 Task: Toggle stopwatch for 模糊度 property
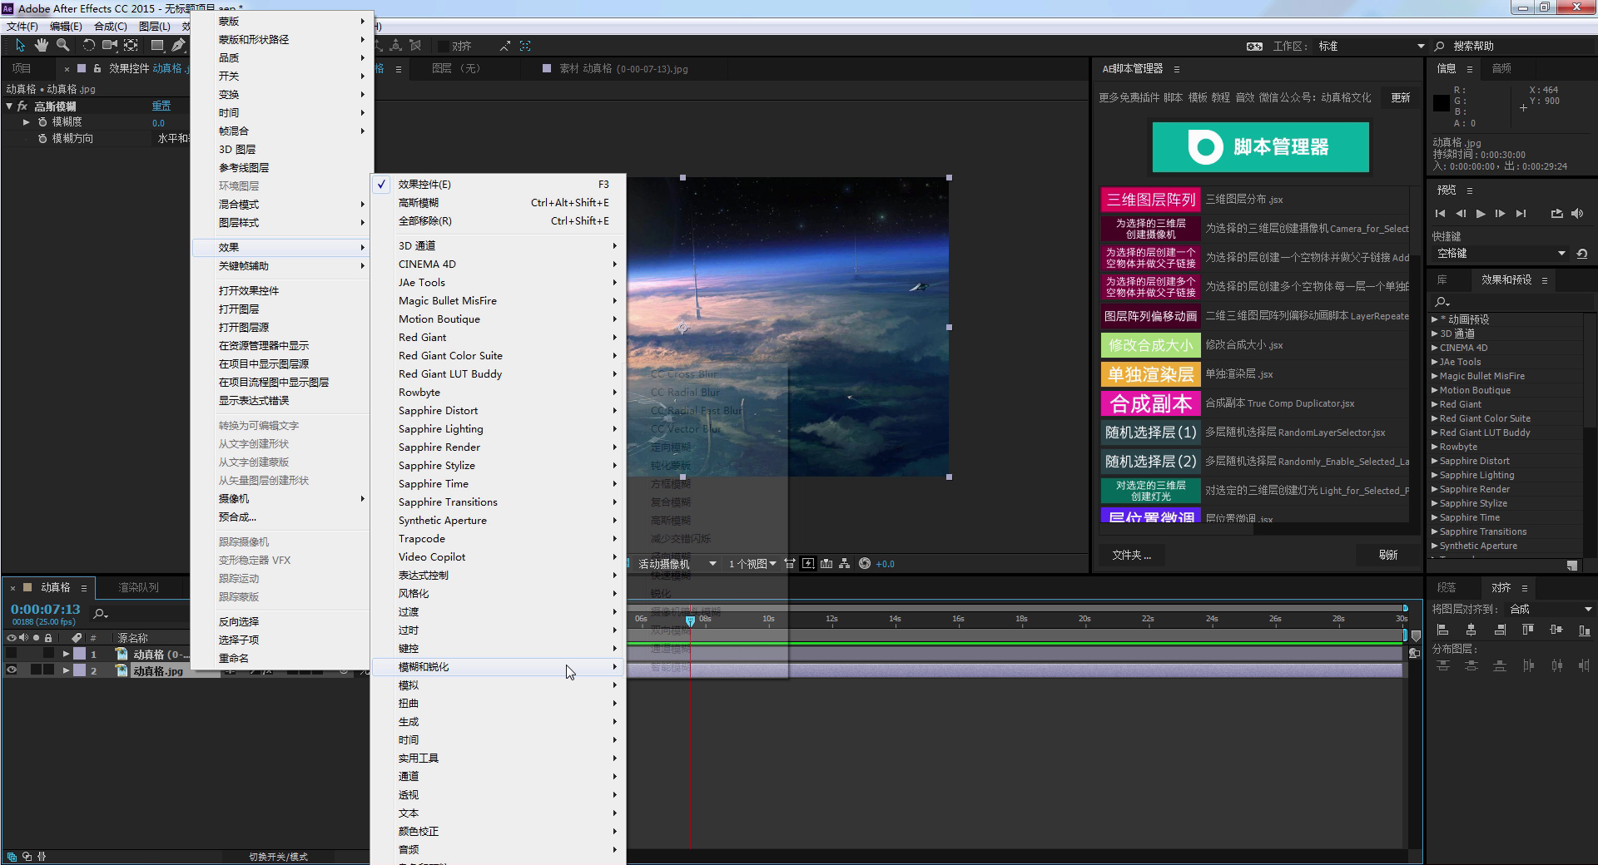tap(42, 122)
